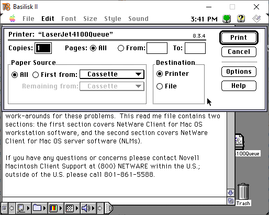Click the document scroll down arrow
This screenshot has height=215, width=269.
[231, 193]
